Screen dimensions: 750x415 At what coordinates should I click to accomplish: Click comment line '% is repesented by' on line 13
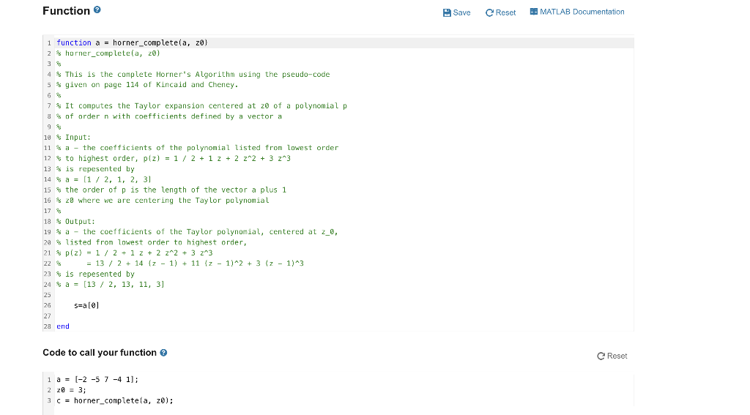tap(96, 169)
